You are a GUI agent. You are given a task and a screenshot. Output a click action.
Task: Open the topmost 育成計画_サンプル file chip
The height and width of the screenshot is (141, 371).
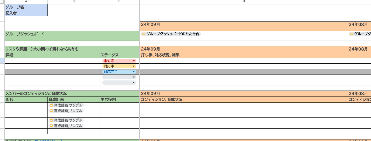coord(66,105)
